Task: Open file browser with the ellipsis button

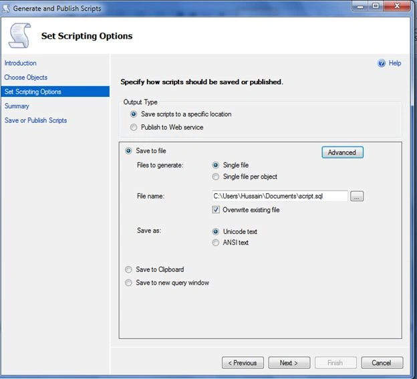Action: [x=357, y=197]
